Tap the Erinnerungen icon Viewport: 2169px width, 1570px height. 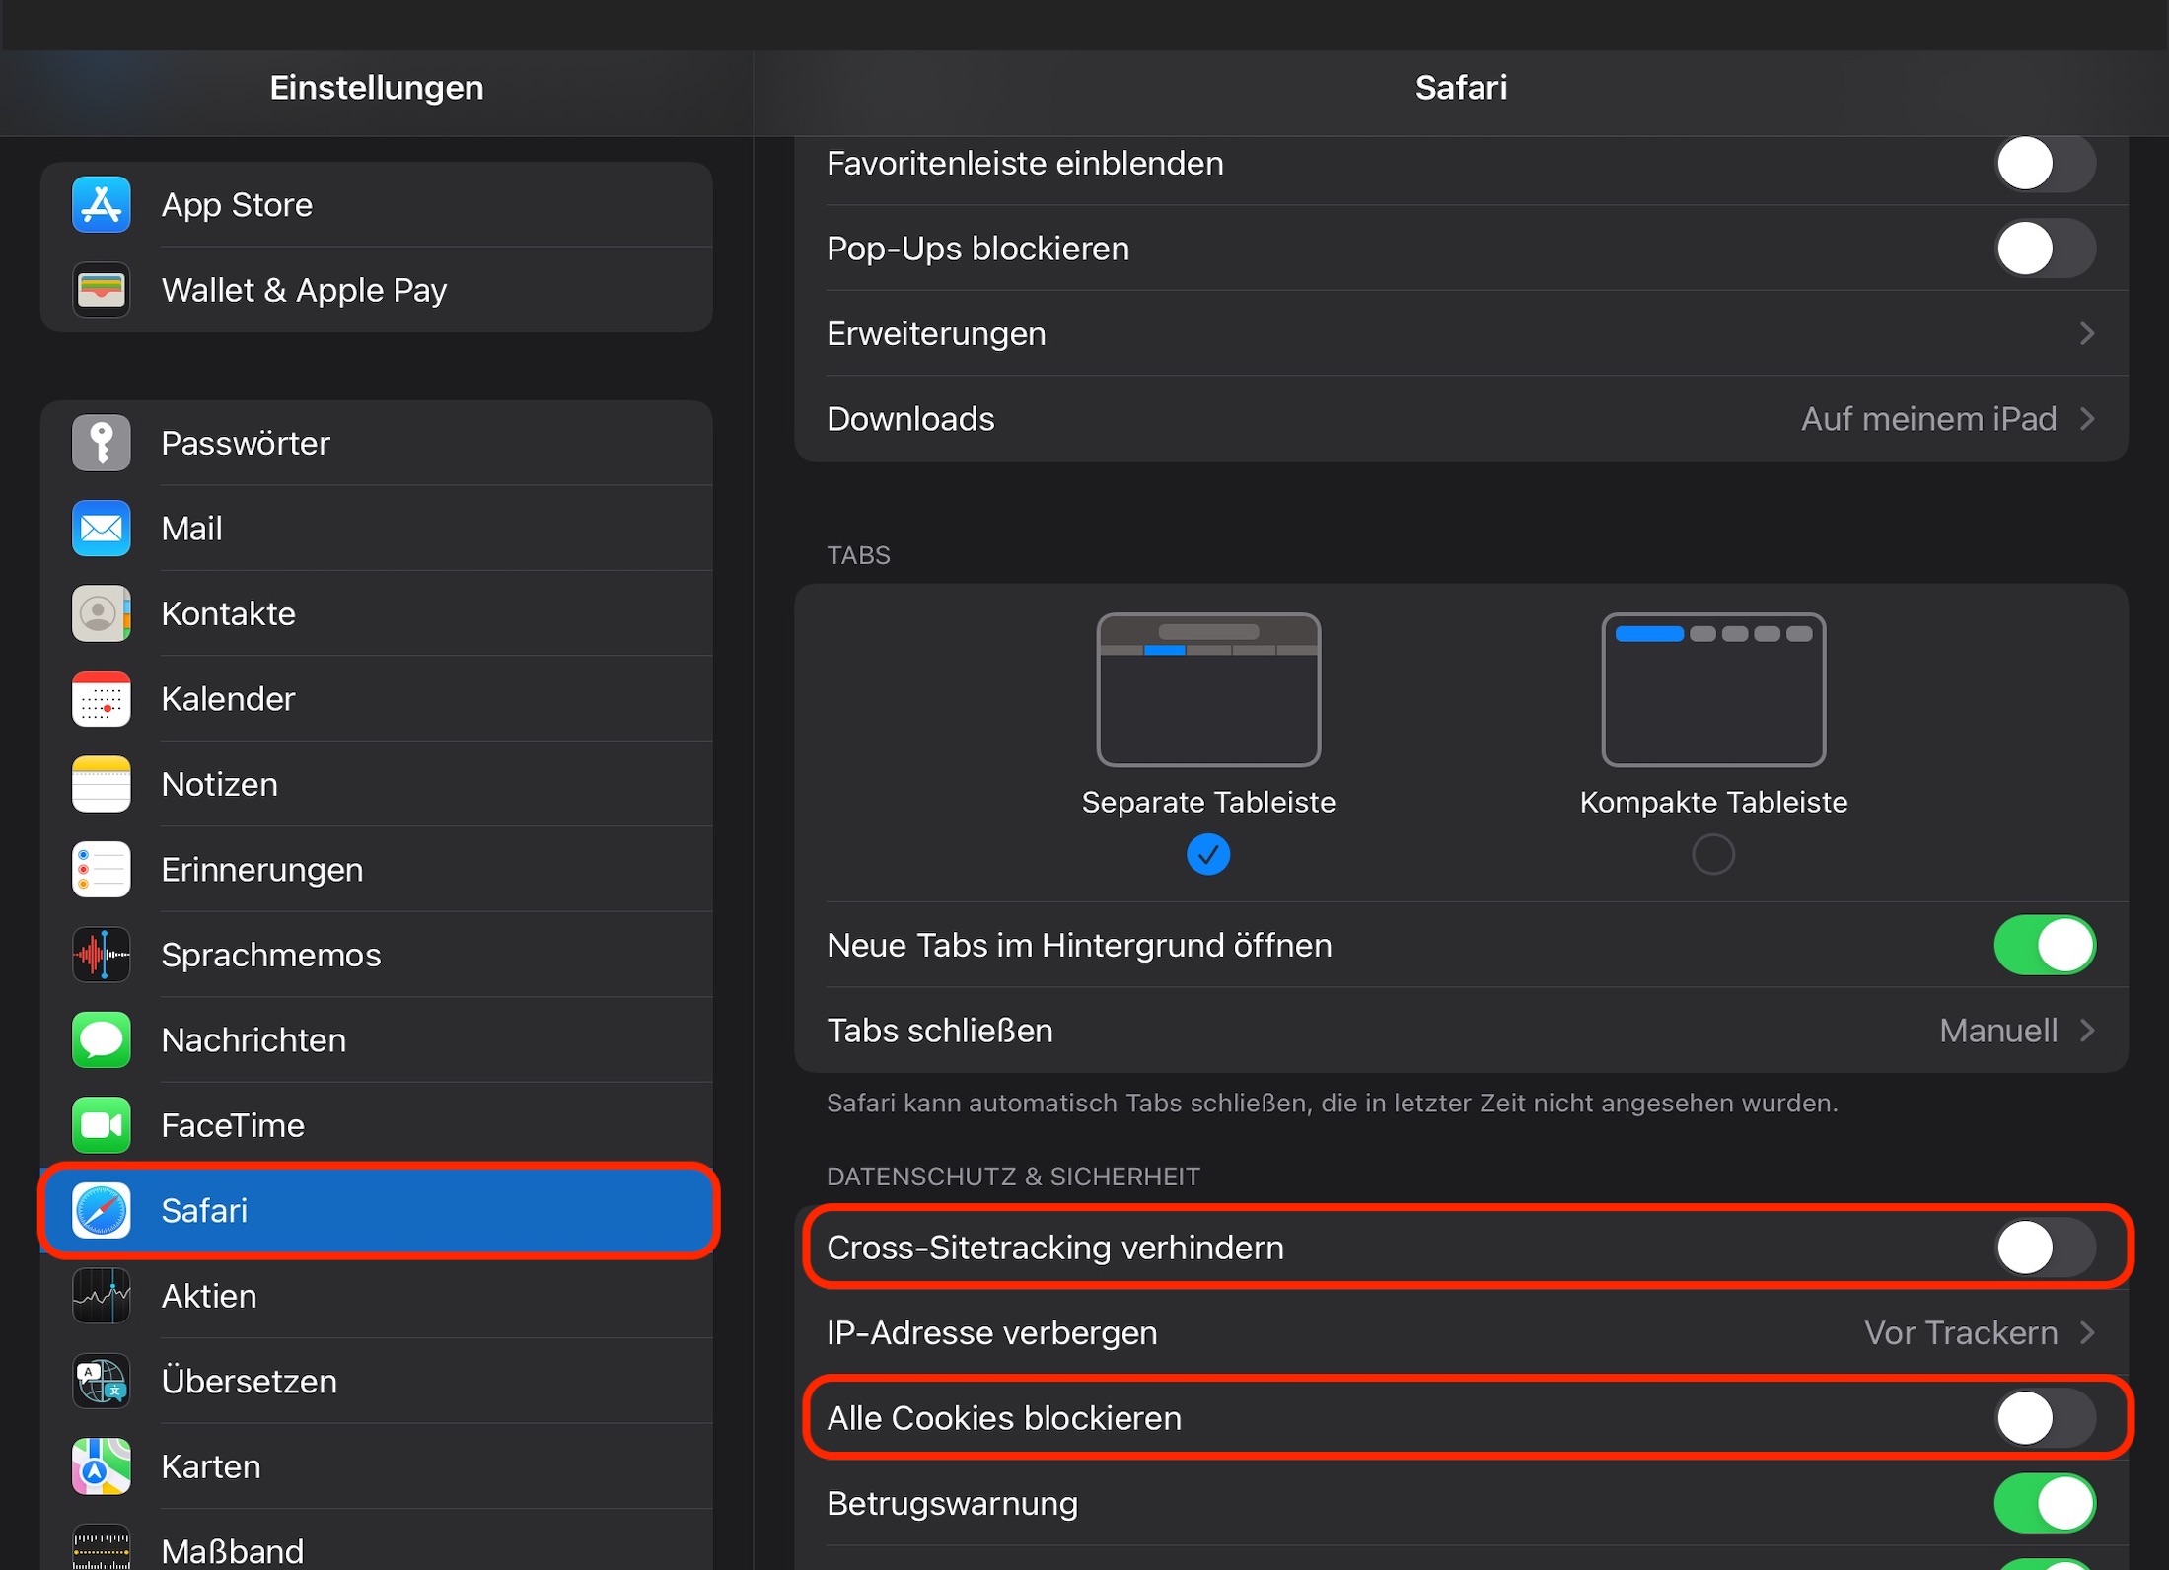tap(101, 870)
